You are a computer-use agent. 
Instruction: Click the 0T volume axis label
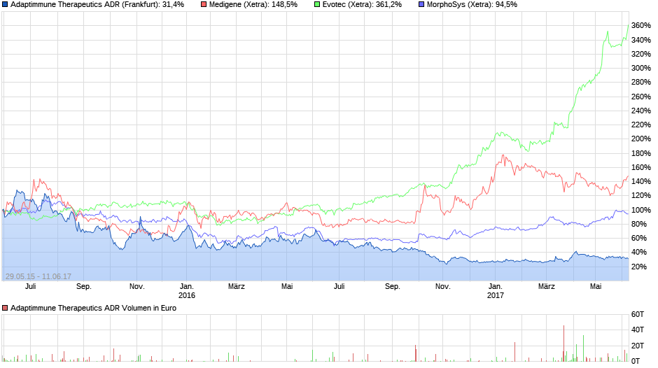pyautogui.click(x=636, y=361)
